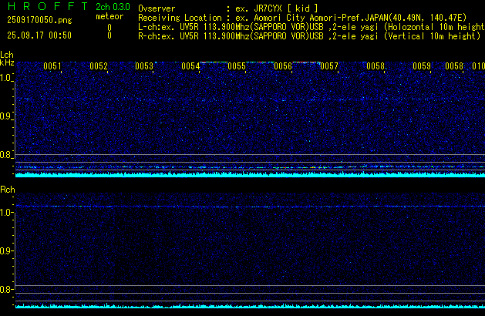The width and height of the screenshot is (485, 316).
Task: Click the HROFFT title text
Action: [48, 6]
